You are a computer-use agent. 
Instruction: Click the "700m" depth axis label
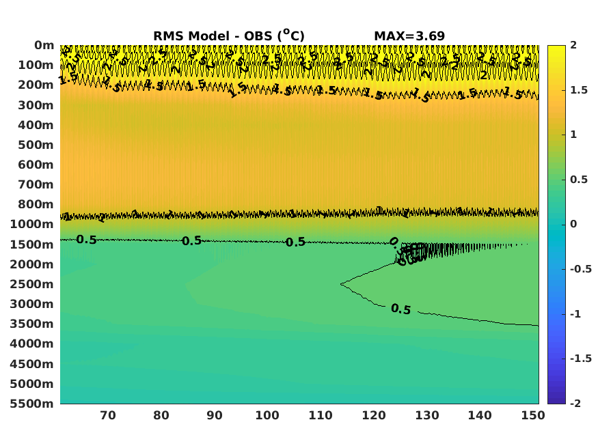click(x=36, y=184)
